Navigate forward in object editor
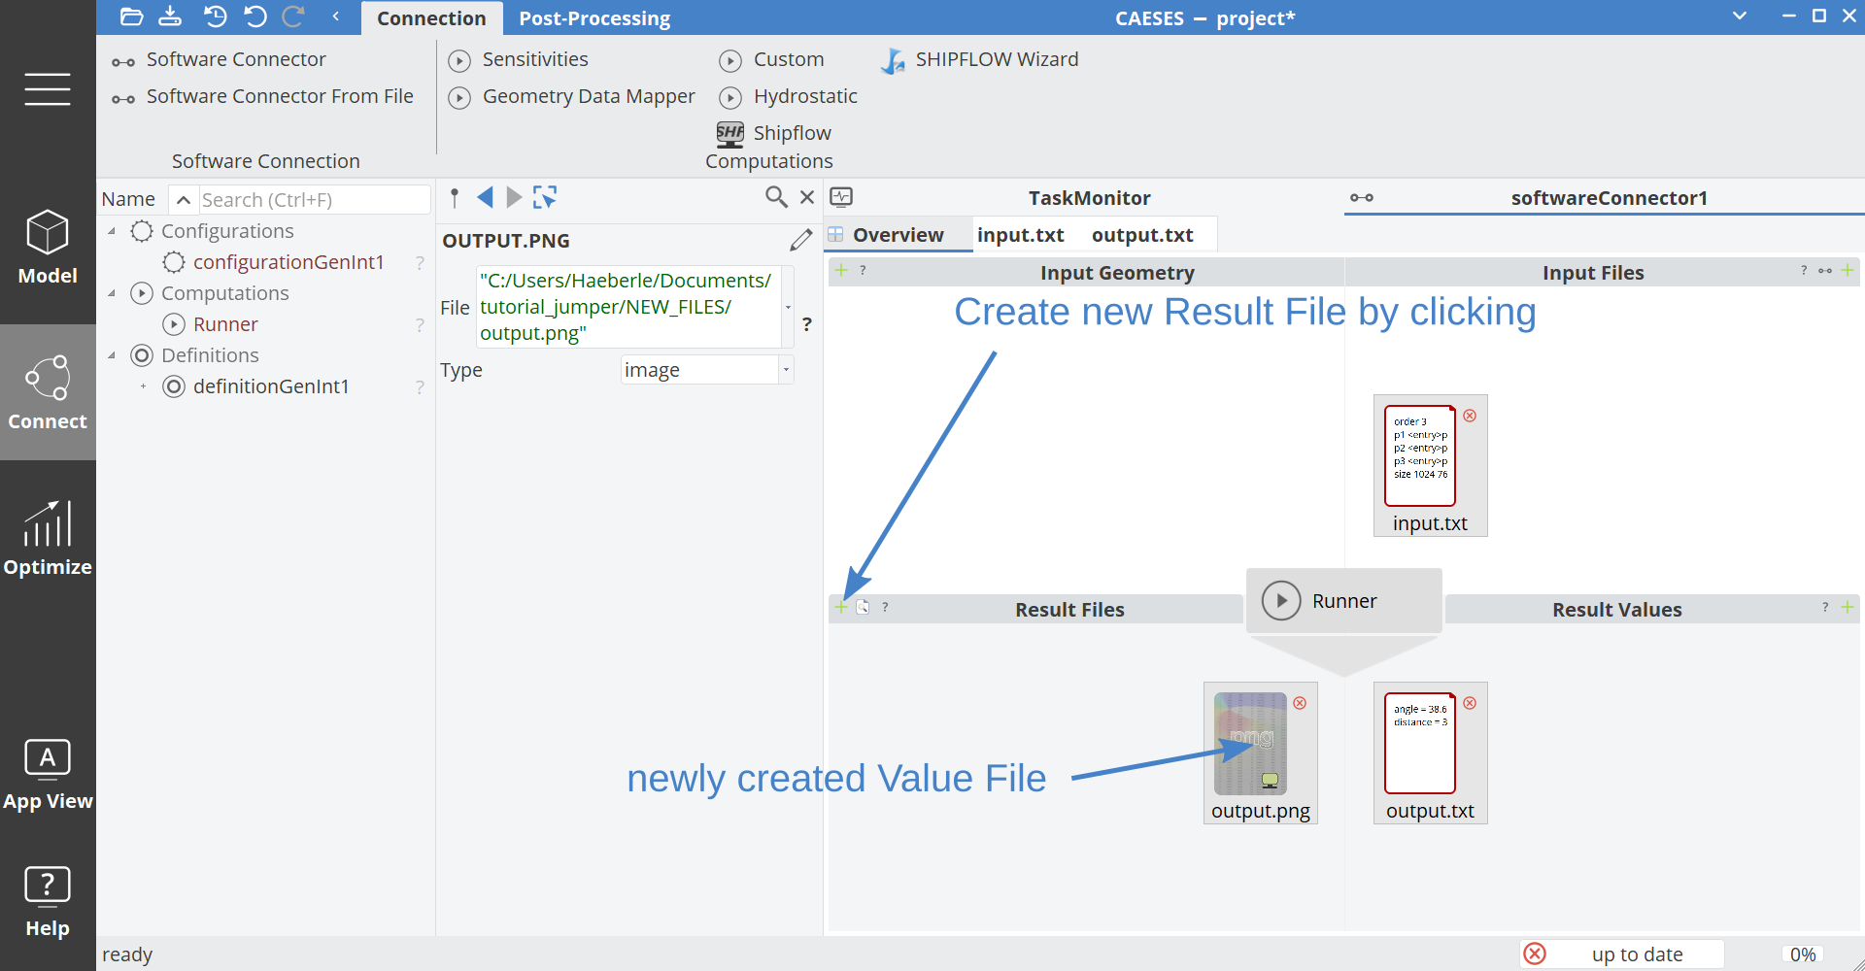1865x971 pixels. pyautogui.click(x=514, y=198)
